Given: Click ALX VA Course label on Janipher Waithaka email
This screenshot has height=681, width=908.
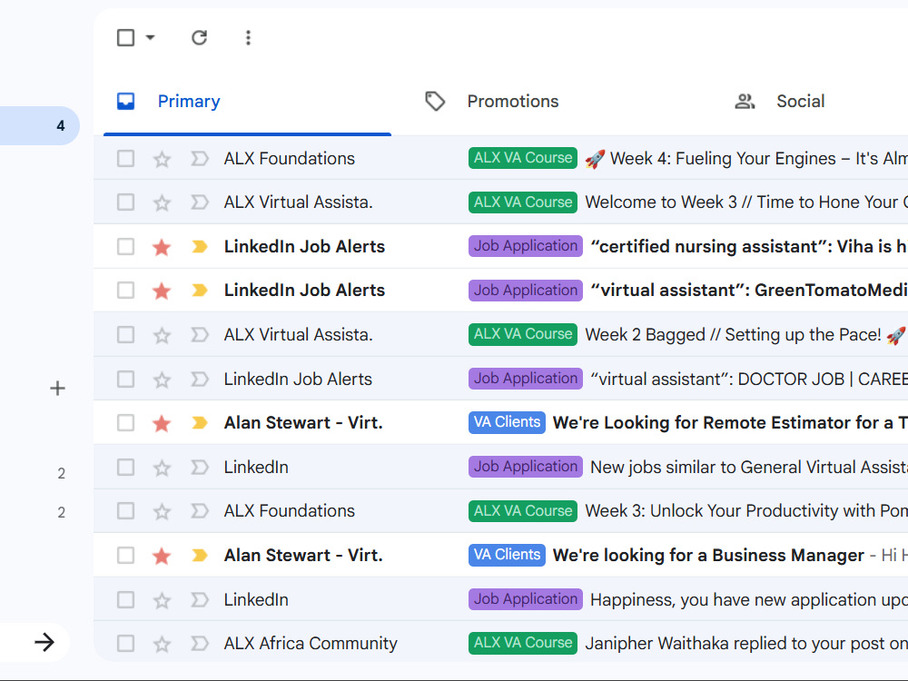Looking at the screenshot, I should pyautogui.click(x=523, y=644).
